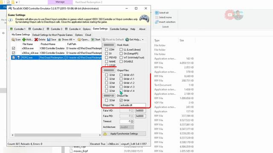The height and width of the screenshot is (153, 273).
Task: Open the Show: All dropdown
Action: click(67, 40)
